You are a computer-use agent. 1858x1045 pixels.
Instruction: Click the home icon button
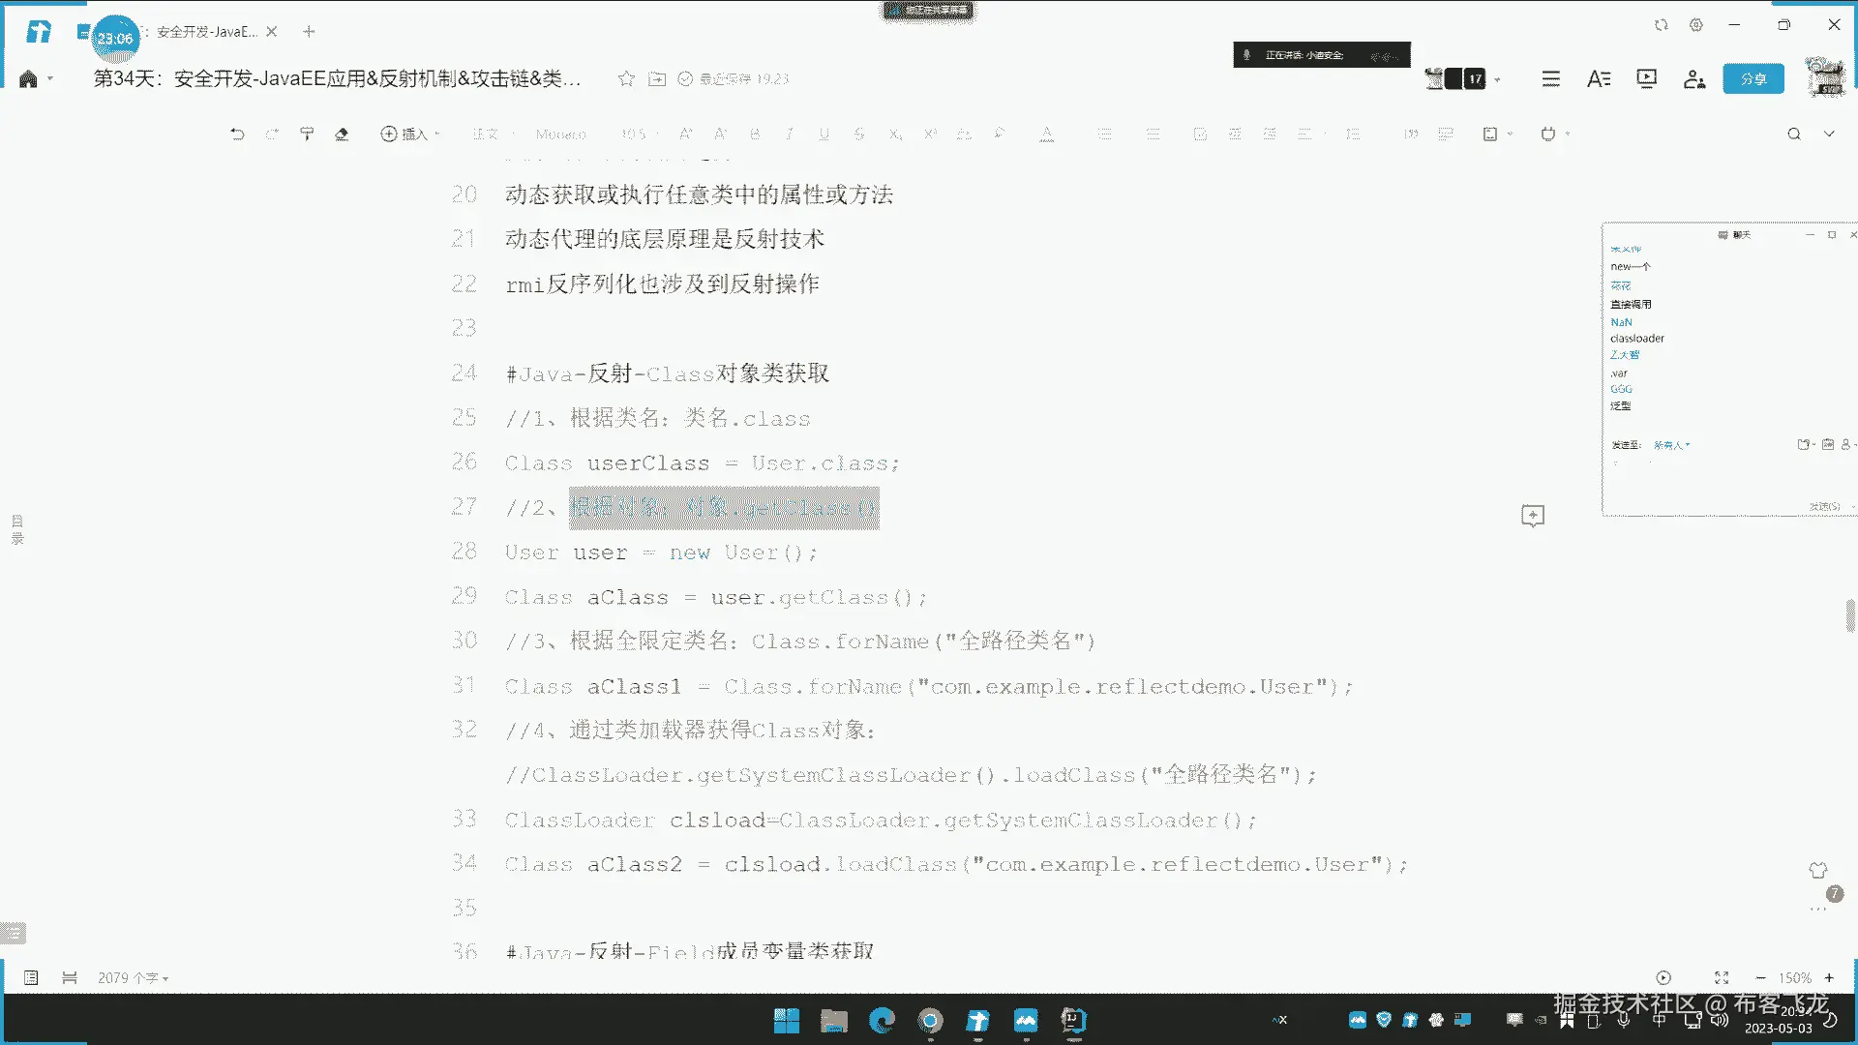(x=28, y=79)
